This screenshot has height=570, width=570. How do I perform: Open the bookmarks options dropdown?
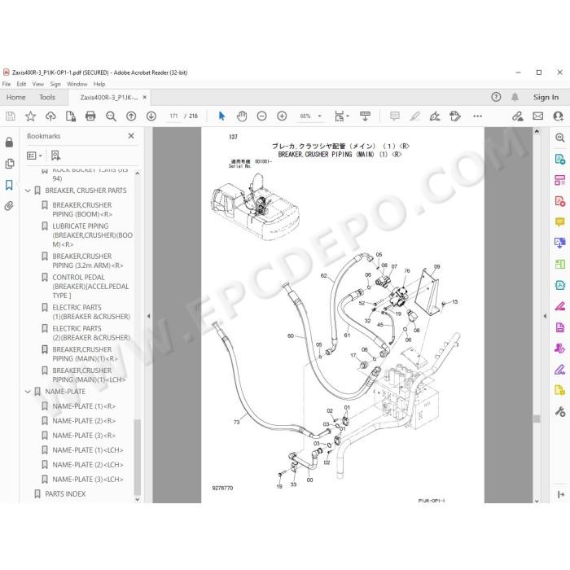[34, 156]
